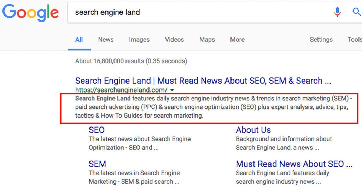
Task: Switch to the Videos tab
Action: (174, 40)
